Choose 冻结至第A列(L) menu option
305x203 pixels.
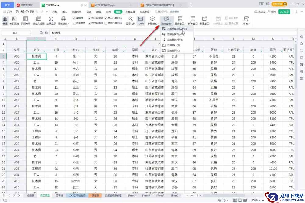point(177,40)
